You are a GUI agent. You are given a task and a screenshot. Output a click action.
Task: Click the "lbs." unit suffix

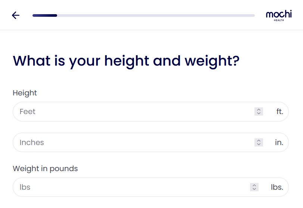pos(277,187)
